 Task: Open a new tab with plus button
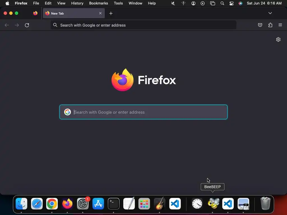(x=111, y=13)
